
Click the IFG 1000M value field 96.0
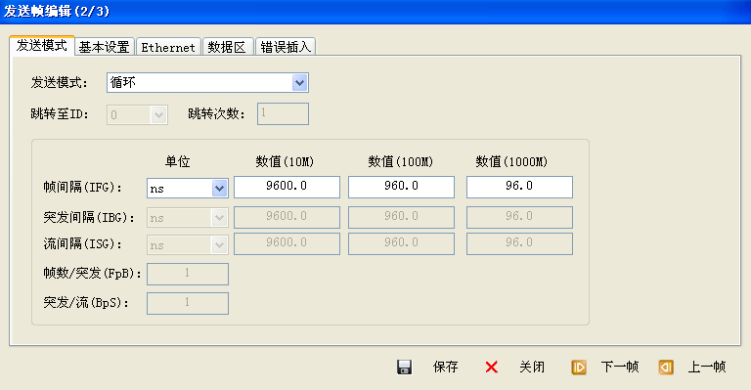point(519,187)
